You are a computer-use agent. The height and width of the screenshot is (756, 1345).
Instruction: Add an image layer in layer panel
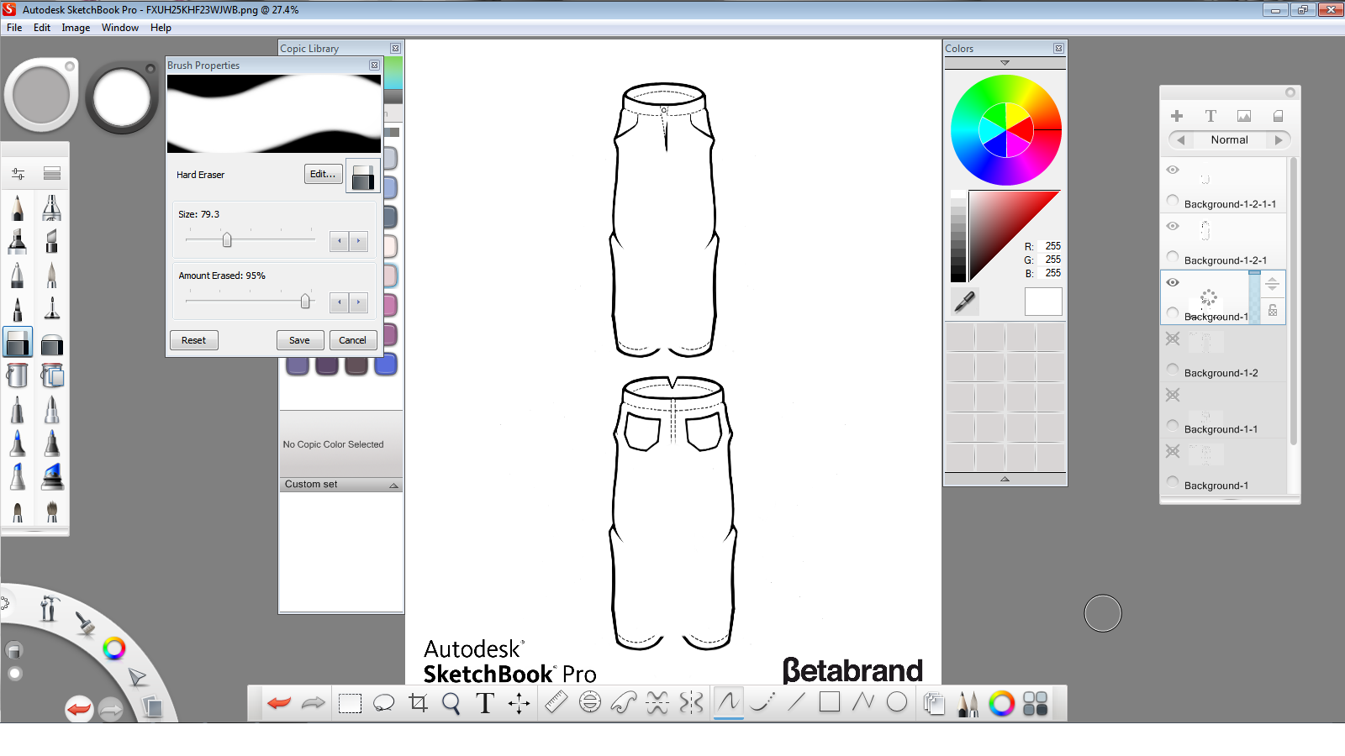(x=1244, y=116)
